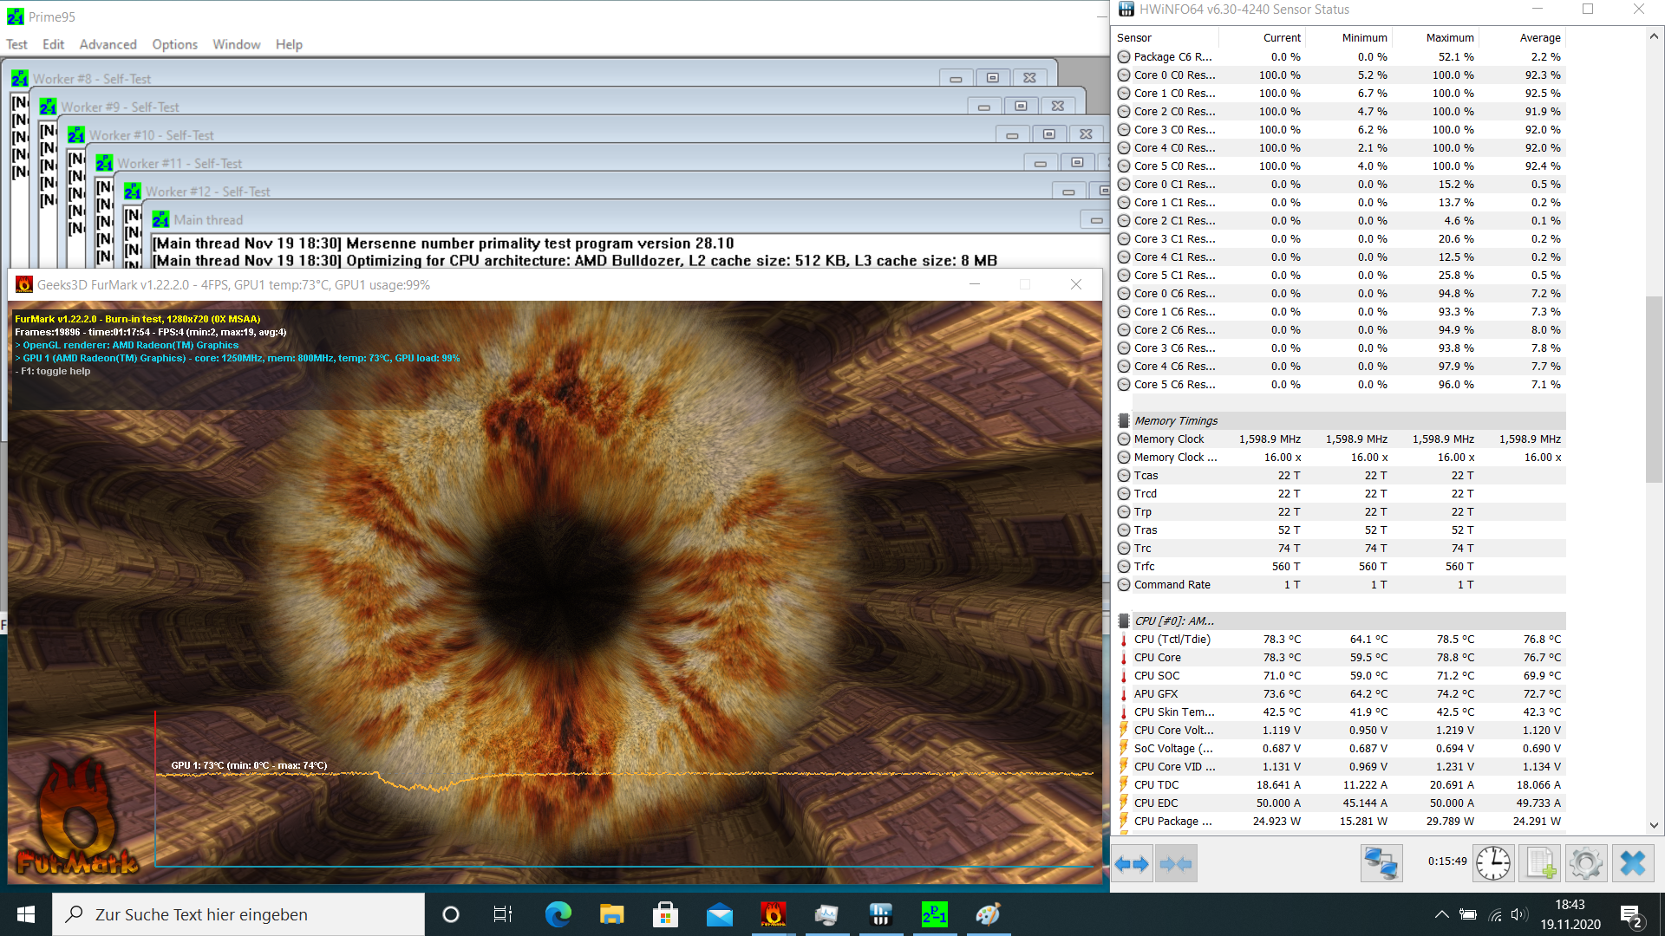Click the battery tray icon
Screen dimensions: 1665x936
point(1467,914)
